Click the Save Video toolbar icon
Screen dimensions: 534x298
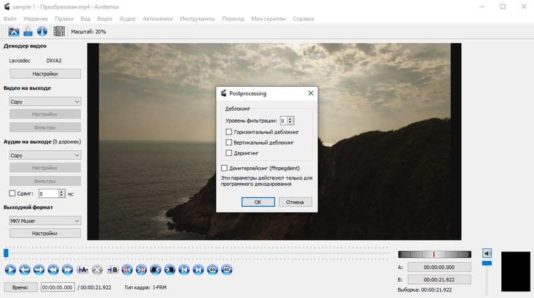(x=28, y=31)
